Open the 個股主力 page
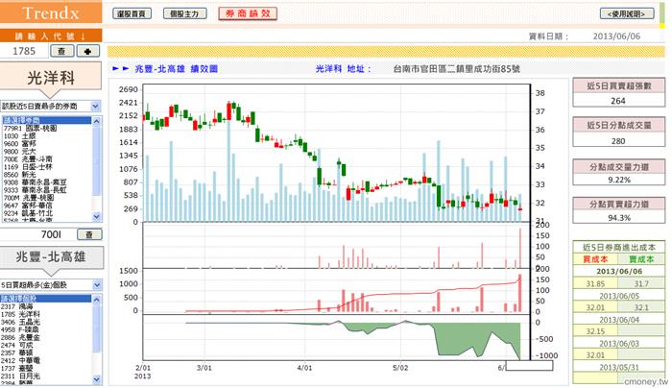 pos(183,14)
